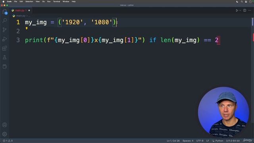The height and width of the screenshot is (143, 254).
Task: Click line number 1 in gutter
Action: click(x=18, y=22)
